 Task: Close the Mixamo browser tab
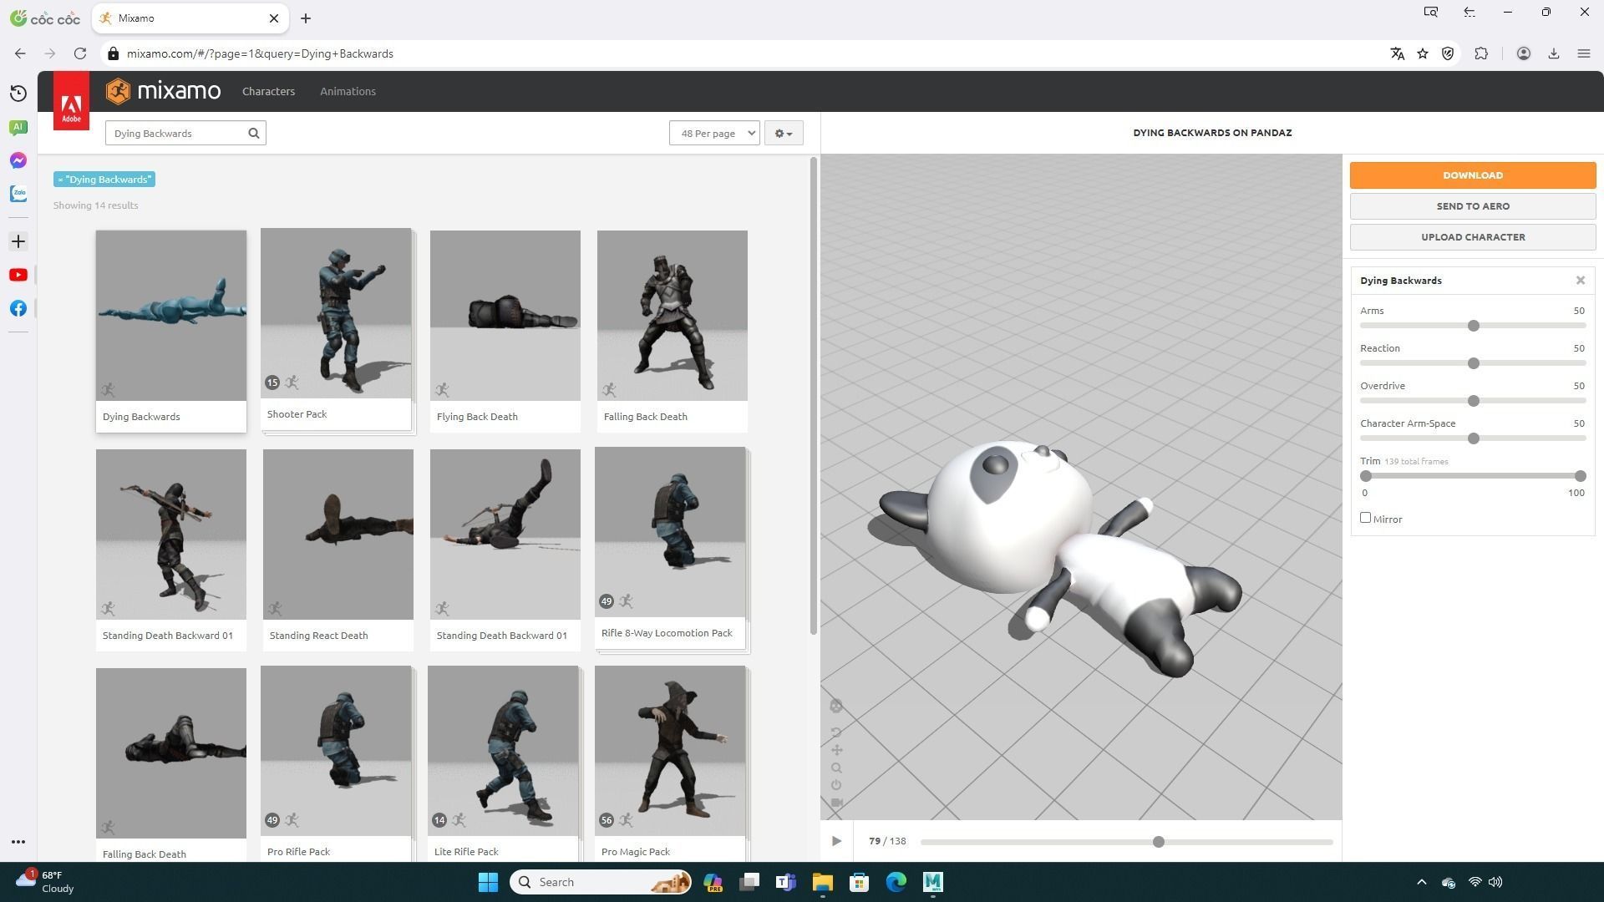(x=273, y=18)
